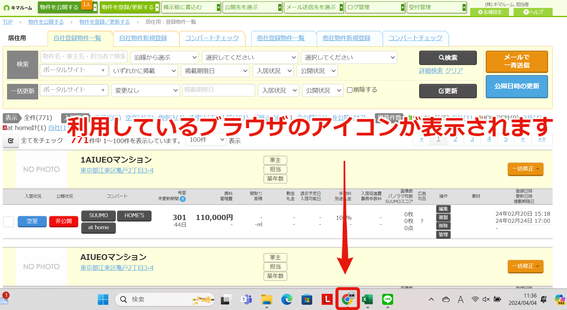Switch to 他社物件新規登録 tab
The width and height of the screenshot is (567, 310).
coord(346,38)
